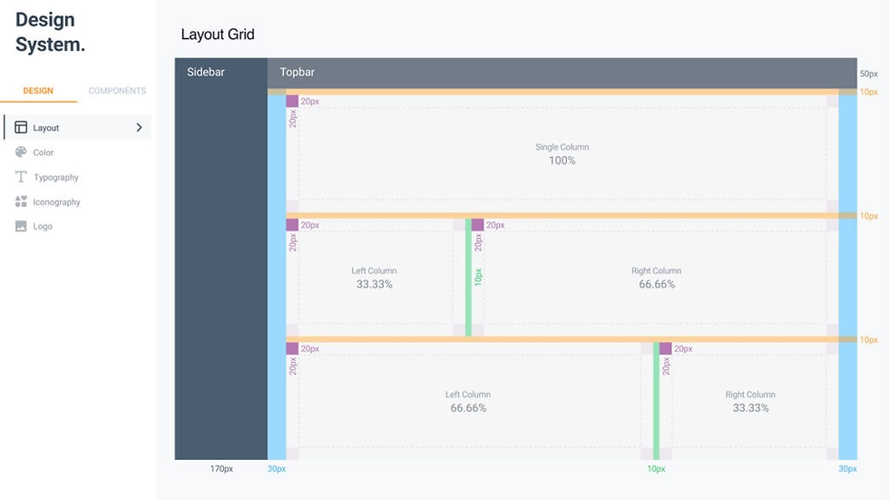
Task: Click the Logo image icon
Action: point(21,226)
